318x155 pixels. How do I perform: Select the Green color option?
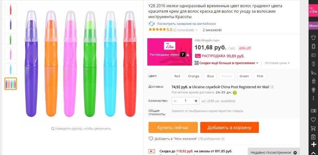click(244, 76)
